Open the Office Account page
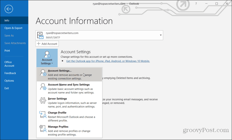 click(14, 64)
